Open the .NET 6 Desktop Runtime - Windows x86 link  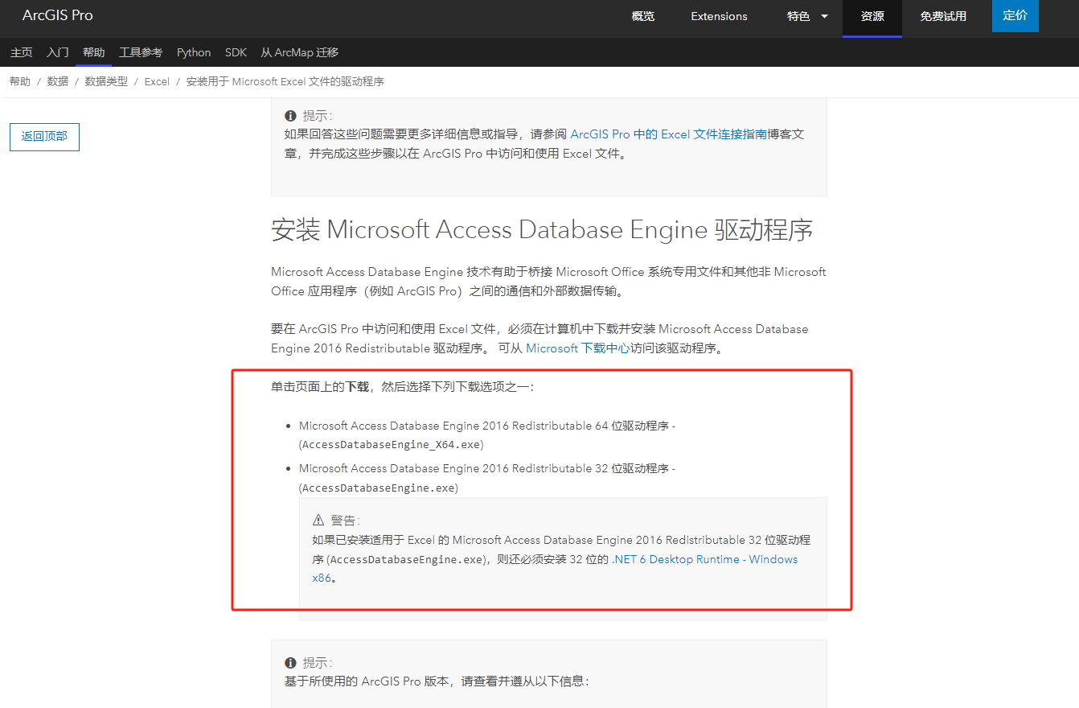point(555,569)
